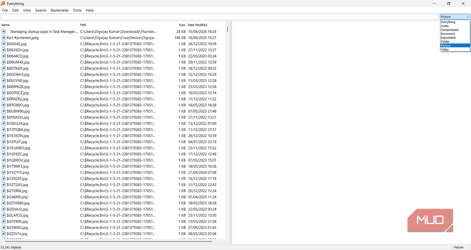This screenshot has width=471, height=250.
Task: Click file icon of $I0LEVN0.jpg
Action: 4,81
